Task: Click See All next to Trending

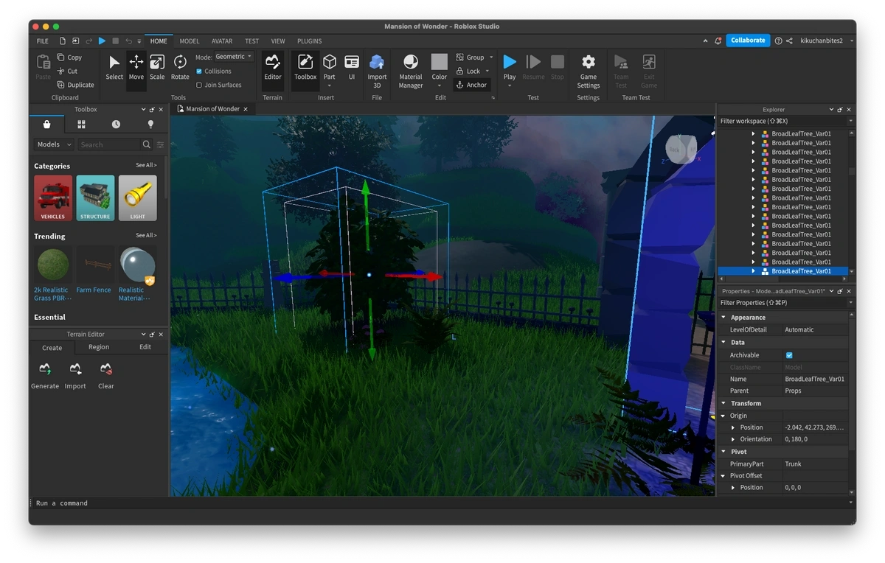Action: [146, 236]
